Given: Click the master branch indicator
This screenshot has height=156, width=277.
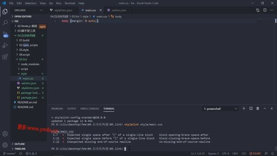Looking at the screenshot, I should (10, 153).
